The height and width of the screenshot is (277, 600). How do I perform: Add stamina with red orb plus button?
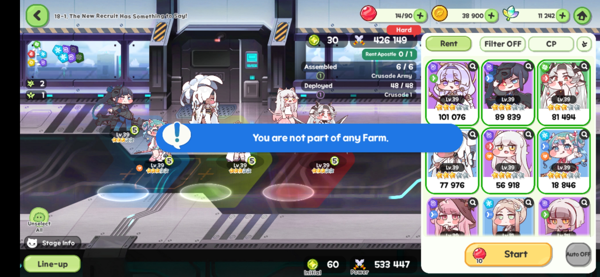point(420,16)
